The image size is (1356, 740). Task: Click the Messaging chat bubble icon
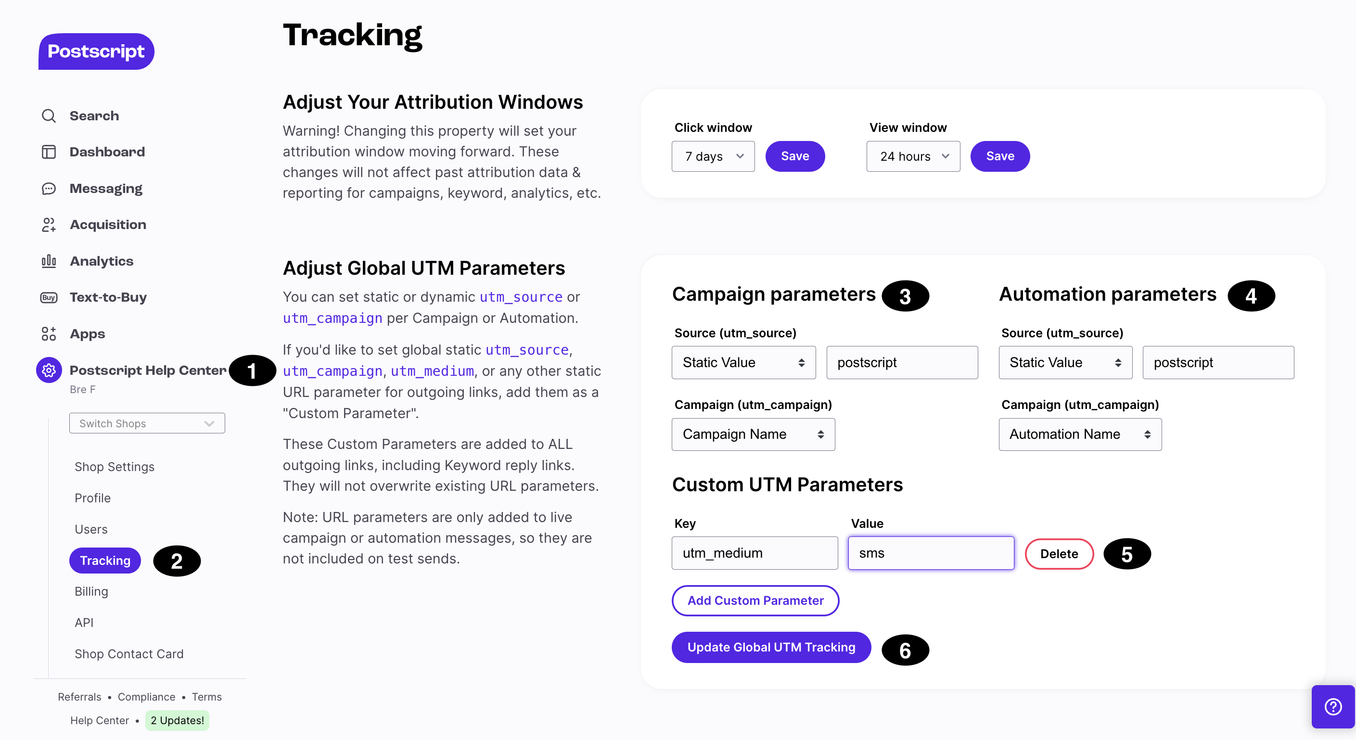pos(49,189)
